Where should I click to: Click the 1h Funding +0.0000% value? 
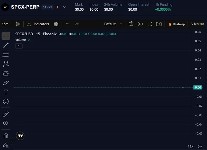163,9
